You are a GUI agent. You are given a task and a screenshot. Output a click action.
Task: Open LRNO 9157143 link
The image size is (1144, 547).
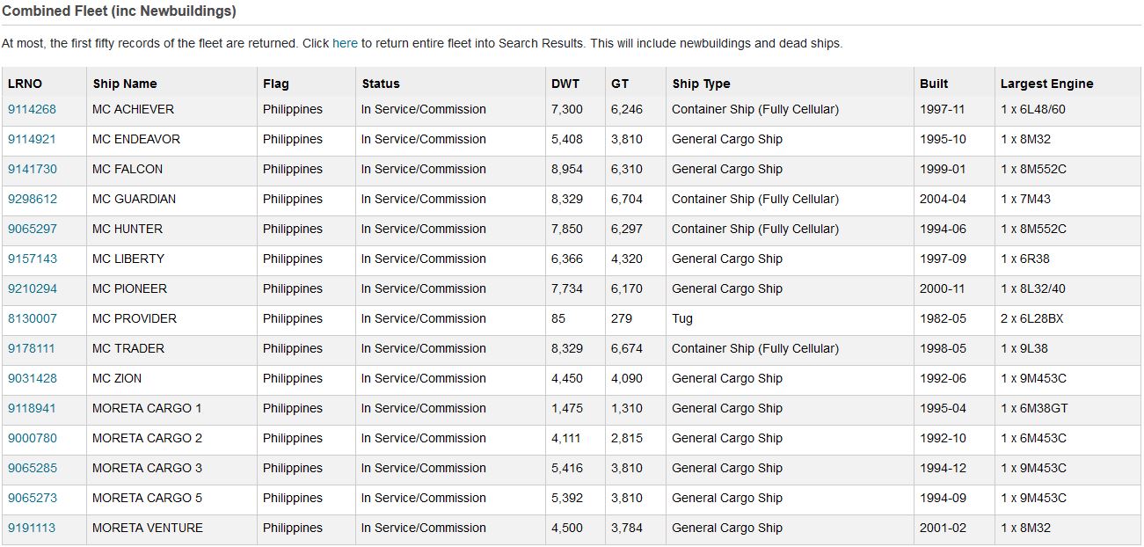[32, 259]
